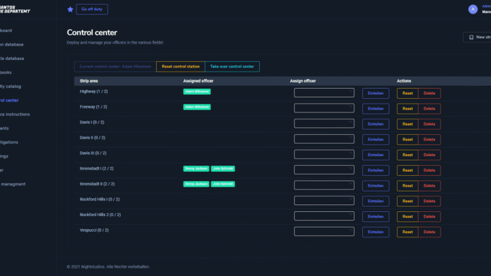Click Reset control station button
Viewport: 491px width, 276px height.
point(181,67)
